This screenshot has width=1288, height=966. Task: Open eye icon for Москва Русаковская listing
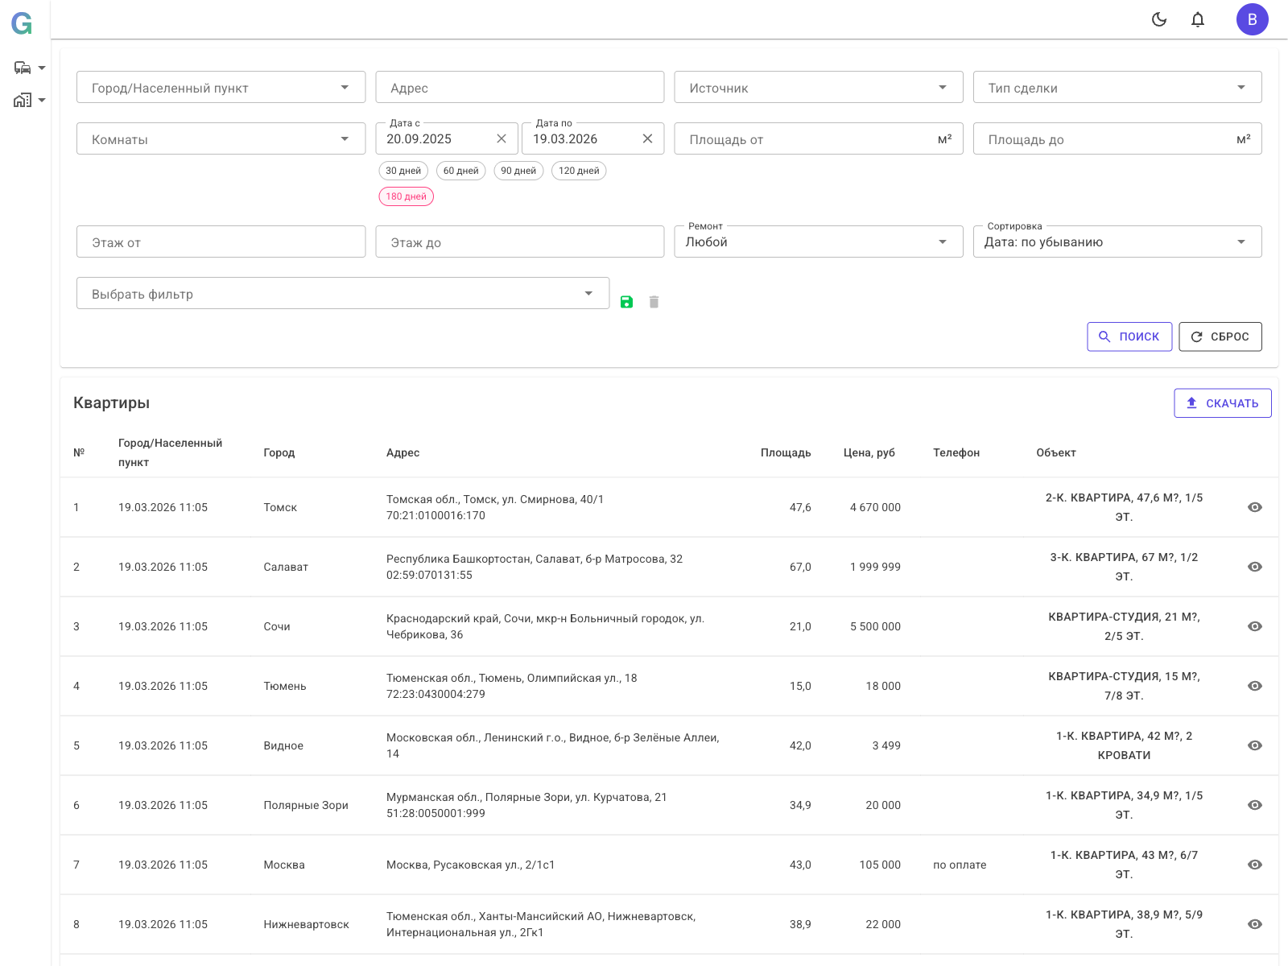point(1254,865)
